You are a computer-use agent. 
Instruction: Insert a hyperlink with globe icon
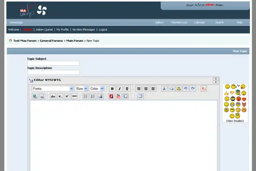[35, 96]
